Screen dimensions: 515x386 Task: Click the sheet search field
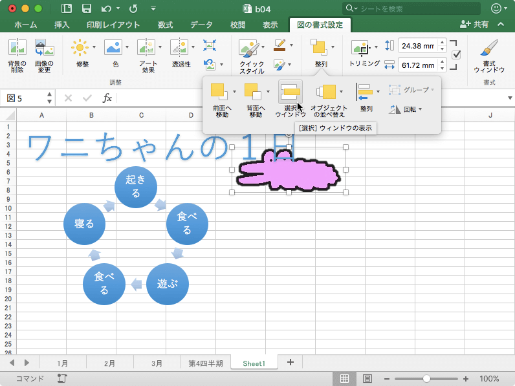(x=411, y=8)
